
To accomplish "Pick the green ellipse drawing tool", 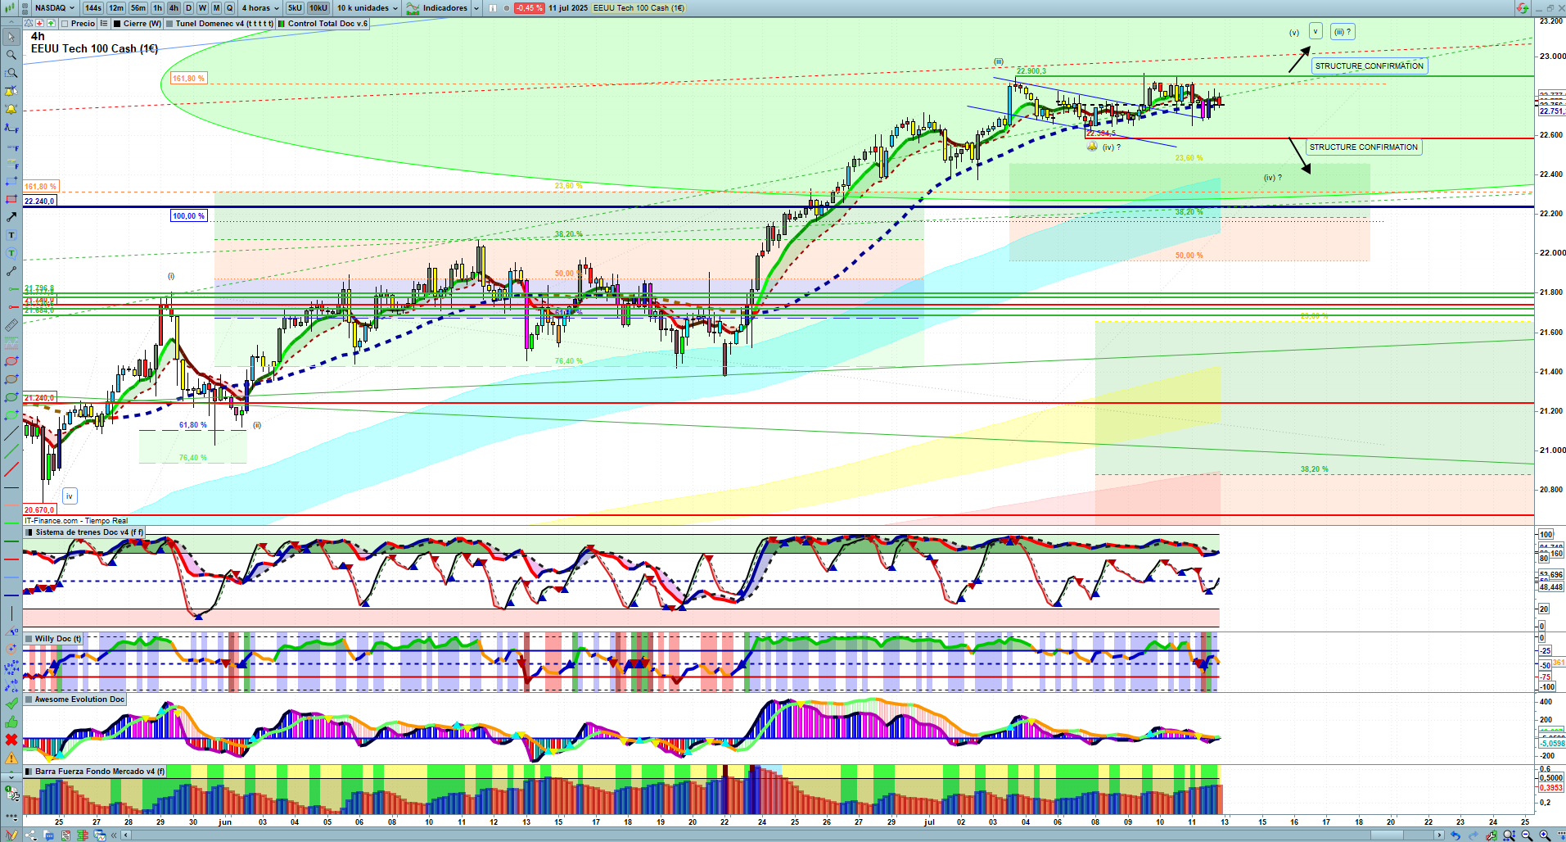I will [11, 397].
